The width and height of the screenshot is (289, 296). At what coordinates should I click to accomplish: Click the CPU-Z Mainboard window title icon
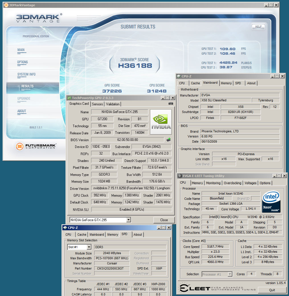click(x=179, y=76)
